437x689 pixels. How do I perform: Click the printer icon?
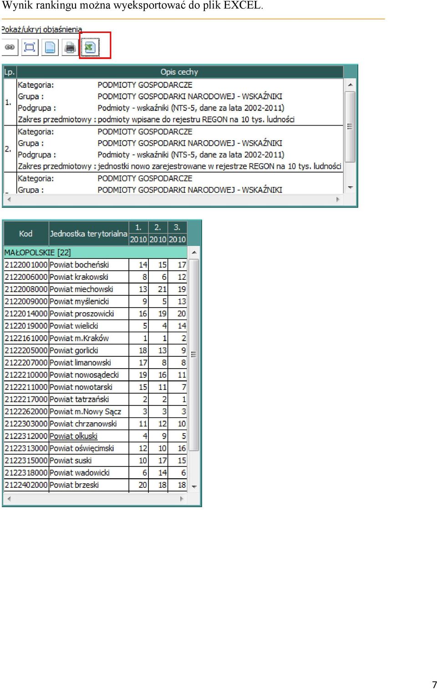[70, 47]
